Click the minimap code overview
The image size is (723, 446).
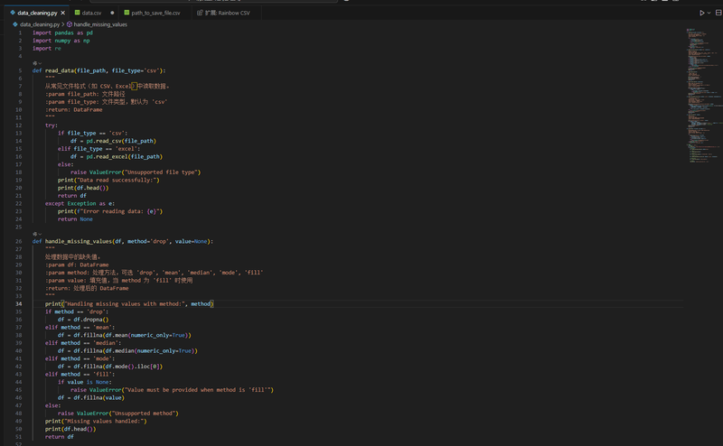pyautogui.click(x=703, y=96)
